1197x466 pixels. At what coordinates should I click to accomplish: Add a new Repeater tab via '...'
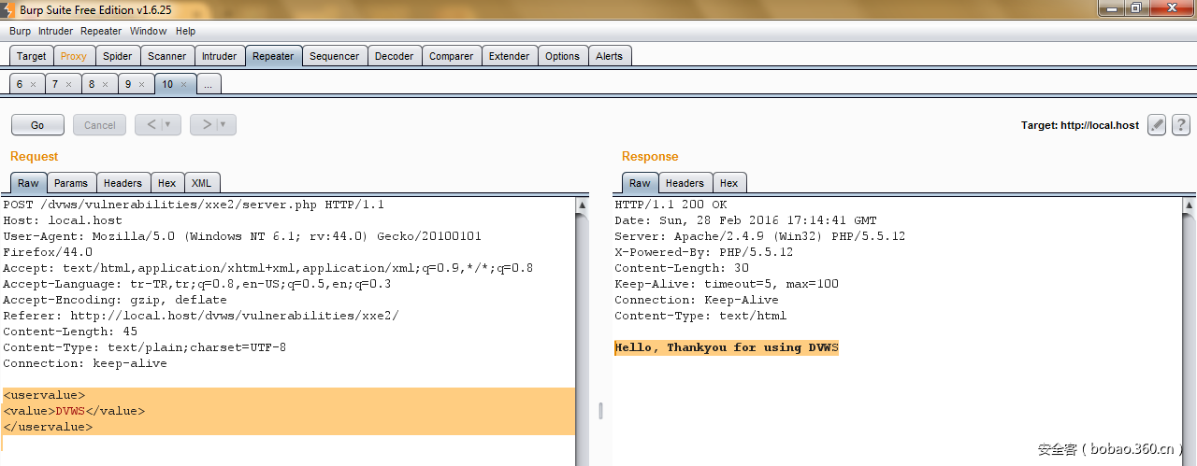(208, 84)
